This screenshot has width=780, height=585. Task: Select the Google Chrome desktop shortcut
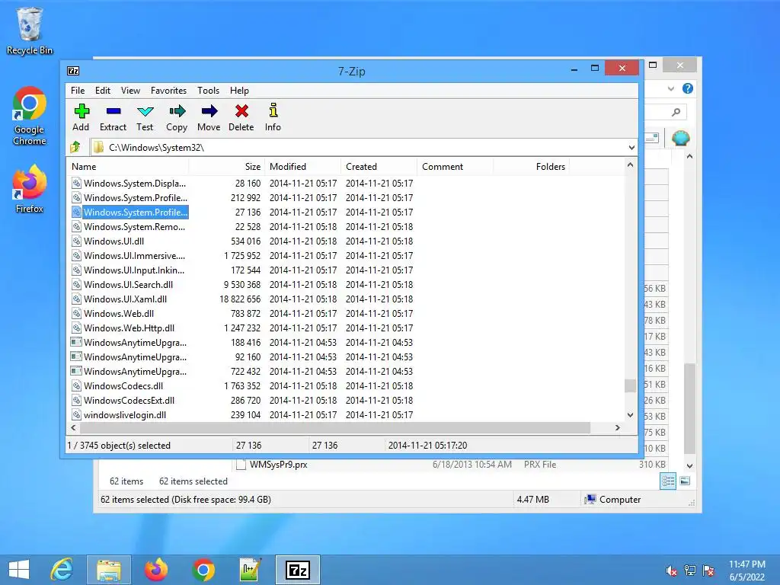pyautogui.click(x=30, y=116)
